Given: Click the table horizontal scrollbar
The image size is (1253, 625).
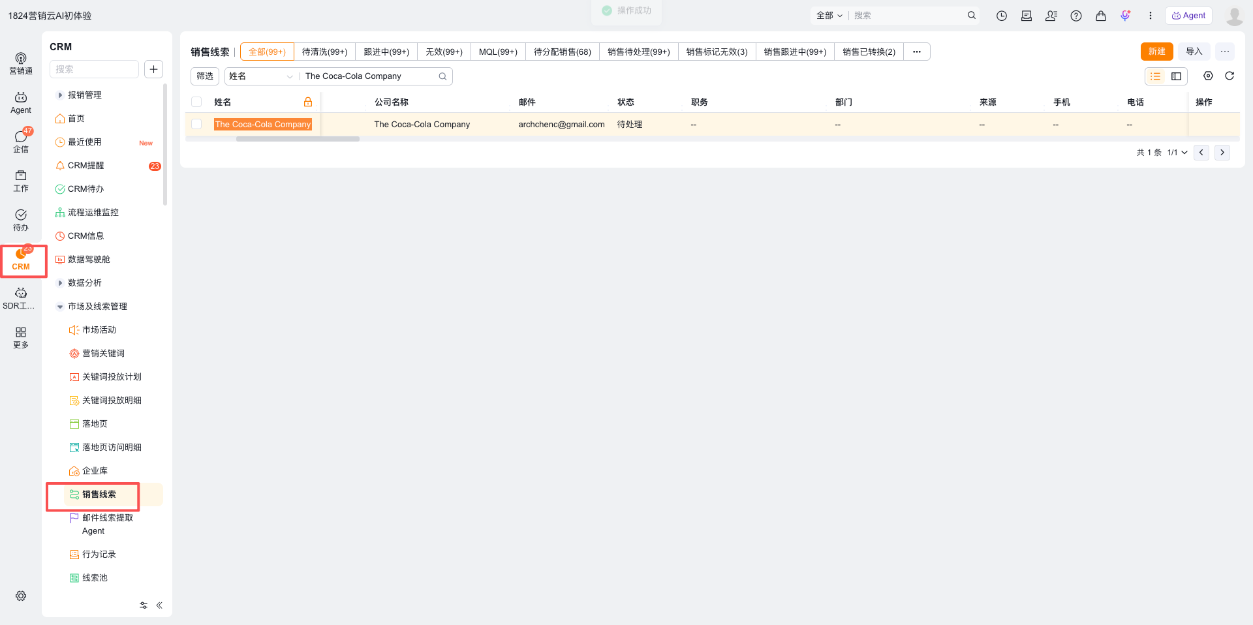Looking at the screenshot, I should pyautogui.click(x=298, y=139).
